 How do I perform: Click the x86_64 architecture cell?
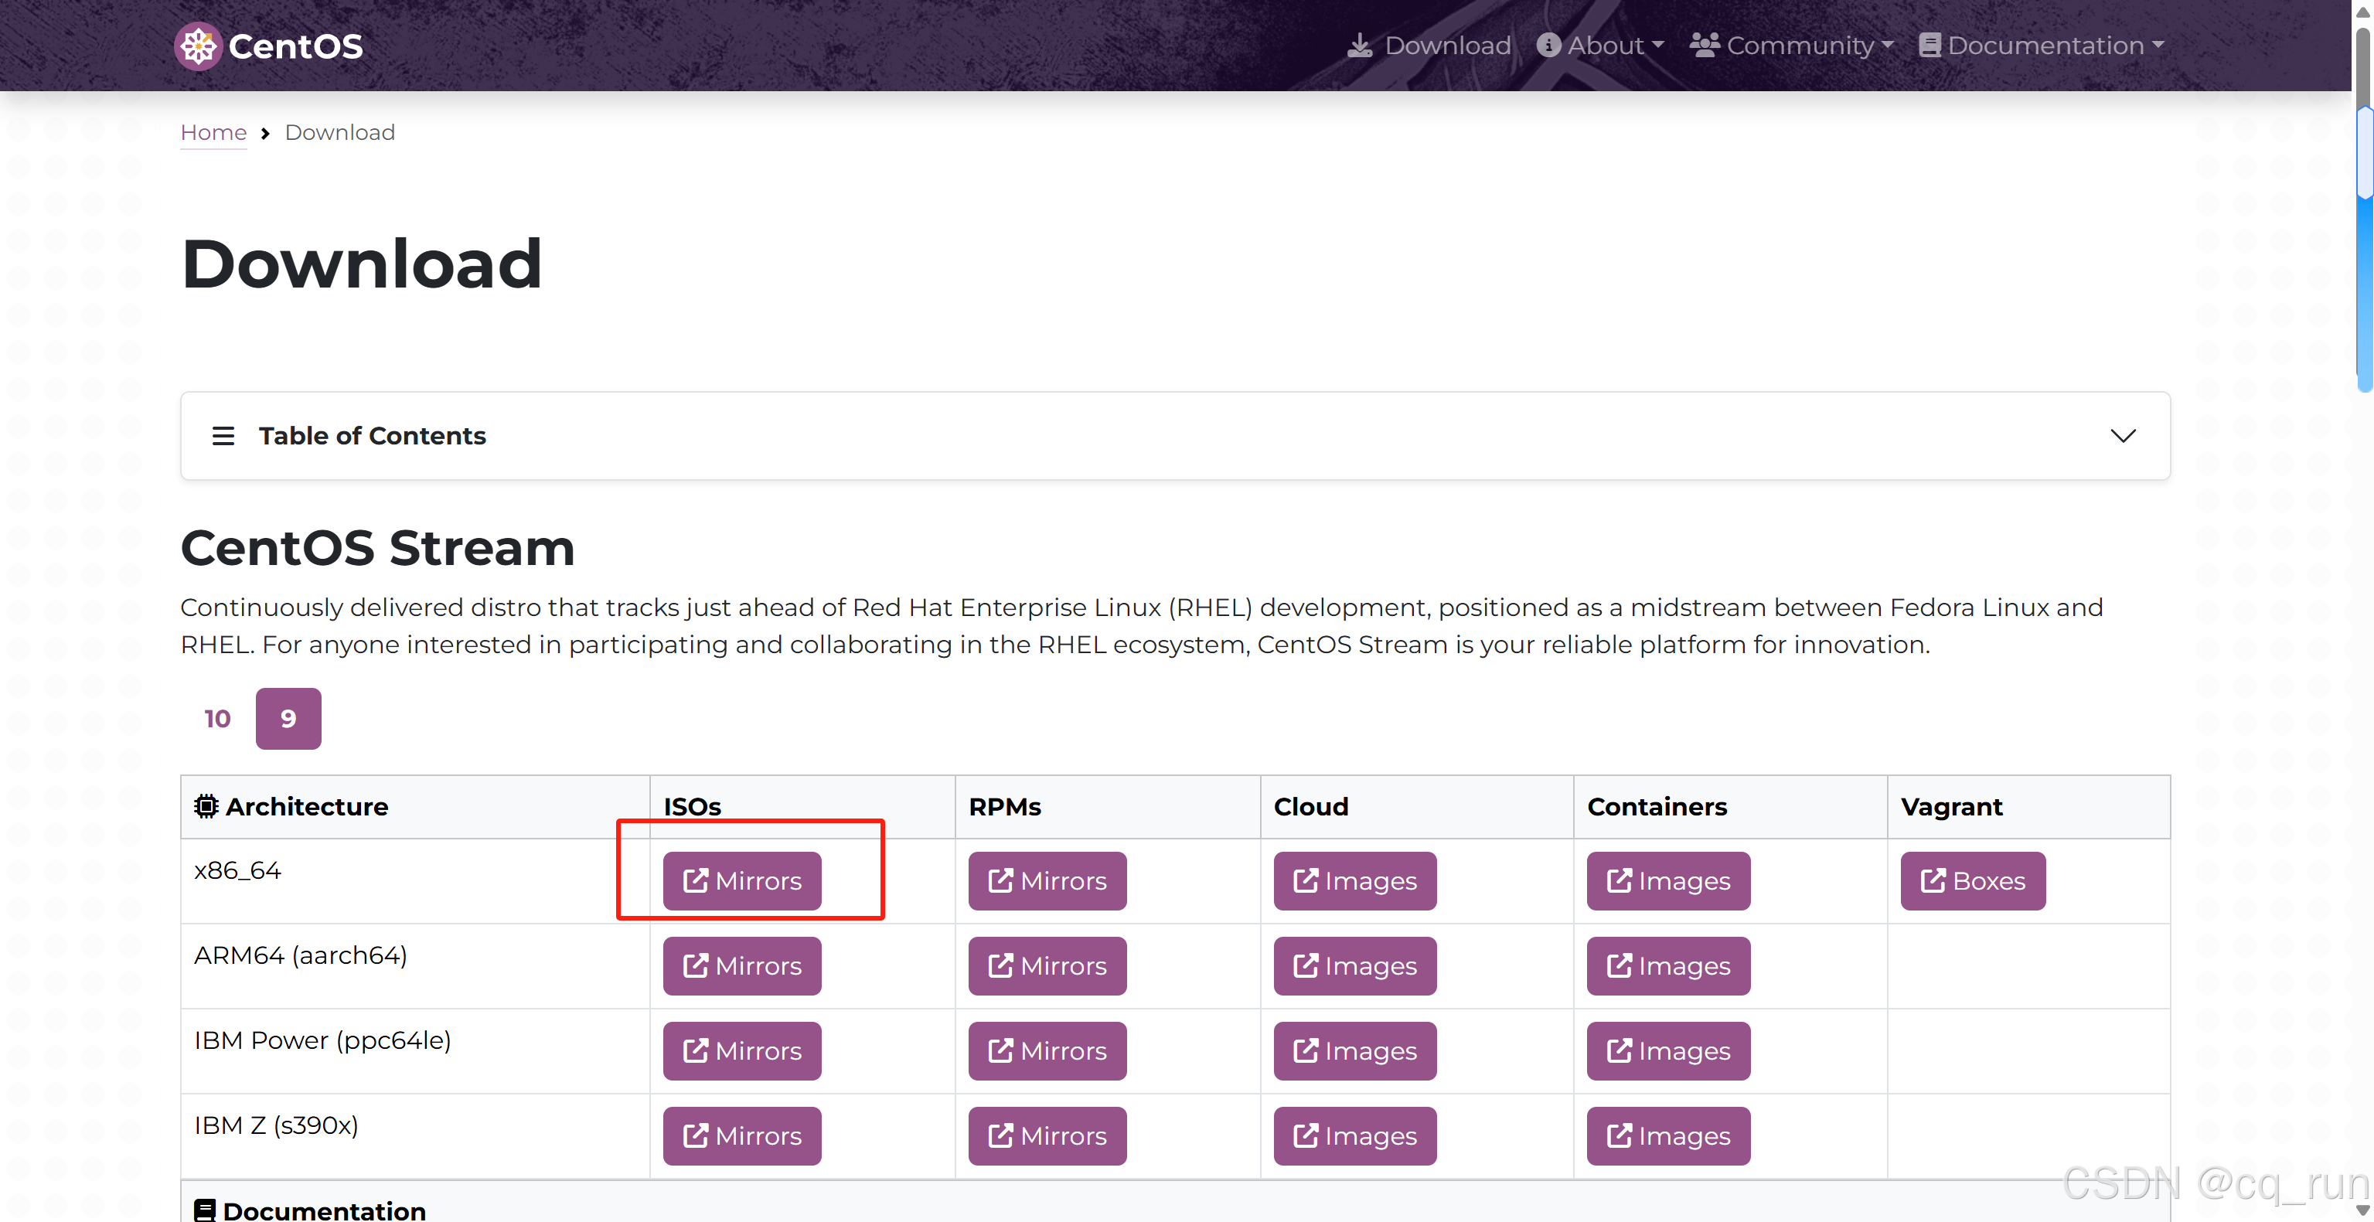click(414, 881)
